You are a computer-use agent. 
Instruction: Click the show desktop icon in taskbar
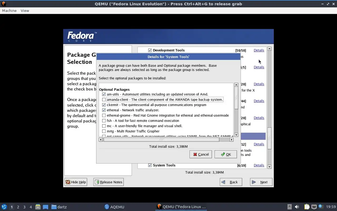coord(46,207)
